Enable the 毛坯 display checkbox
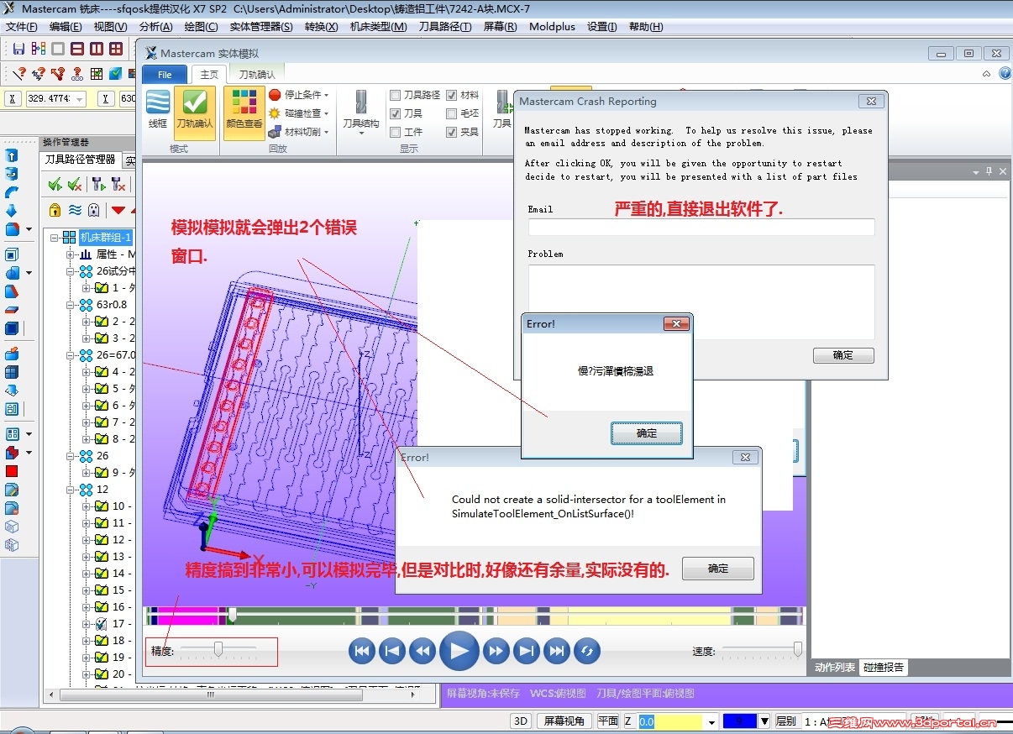This screenshot has height=734, width=1013. pyautogui.click(x=452, y=113)
